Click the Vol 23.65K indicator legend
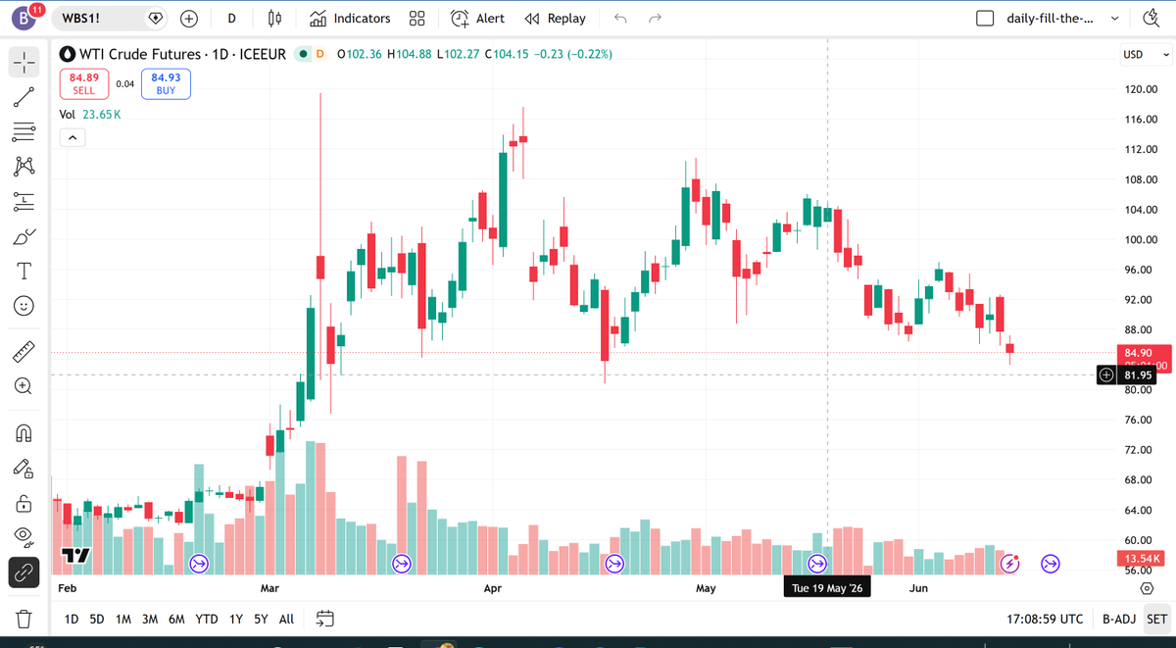 coord(90,114)
